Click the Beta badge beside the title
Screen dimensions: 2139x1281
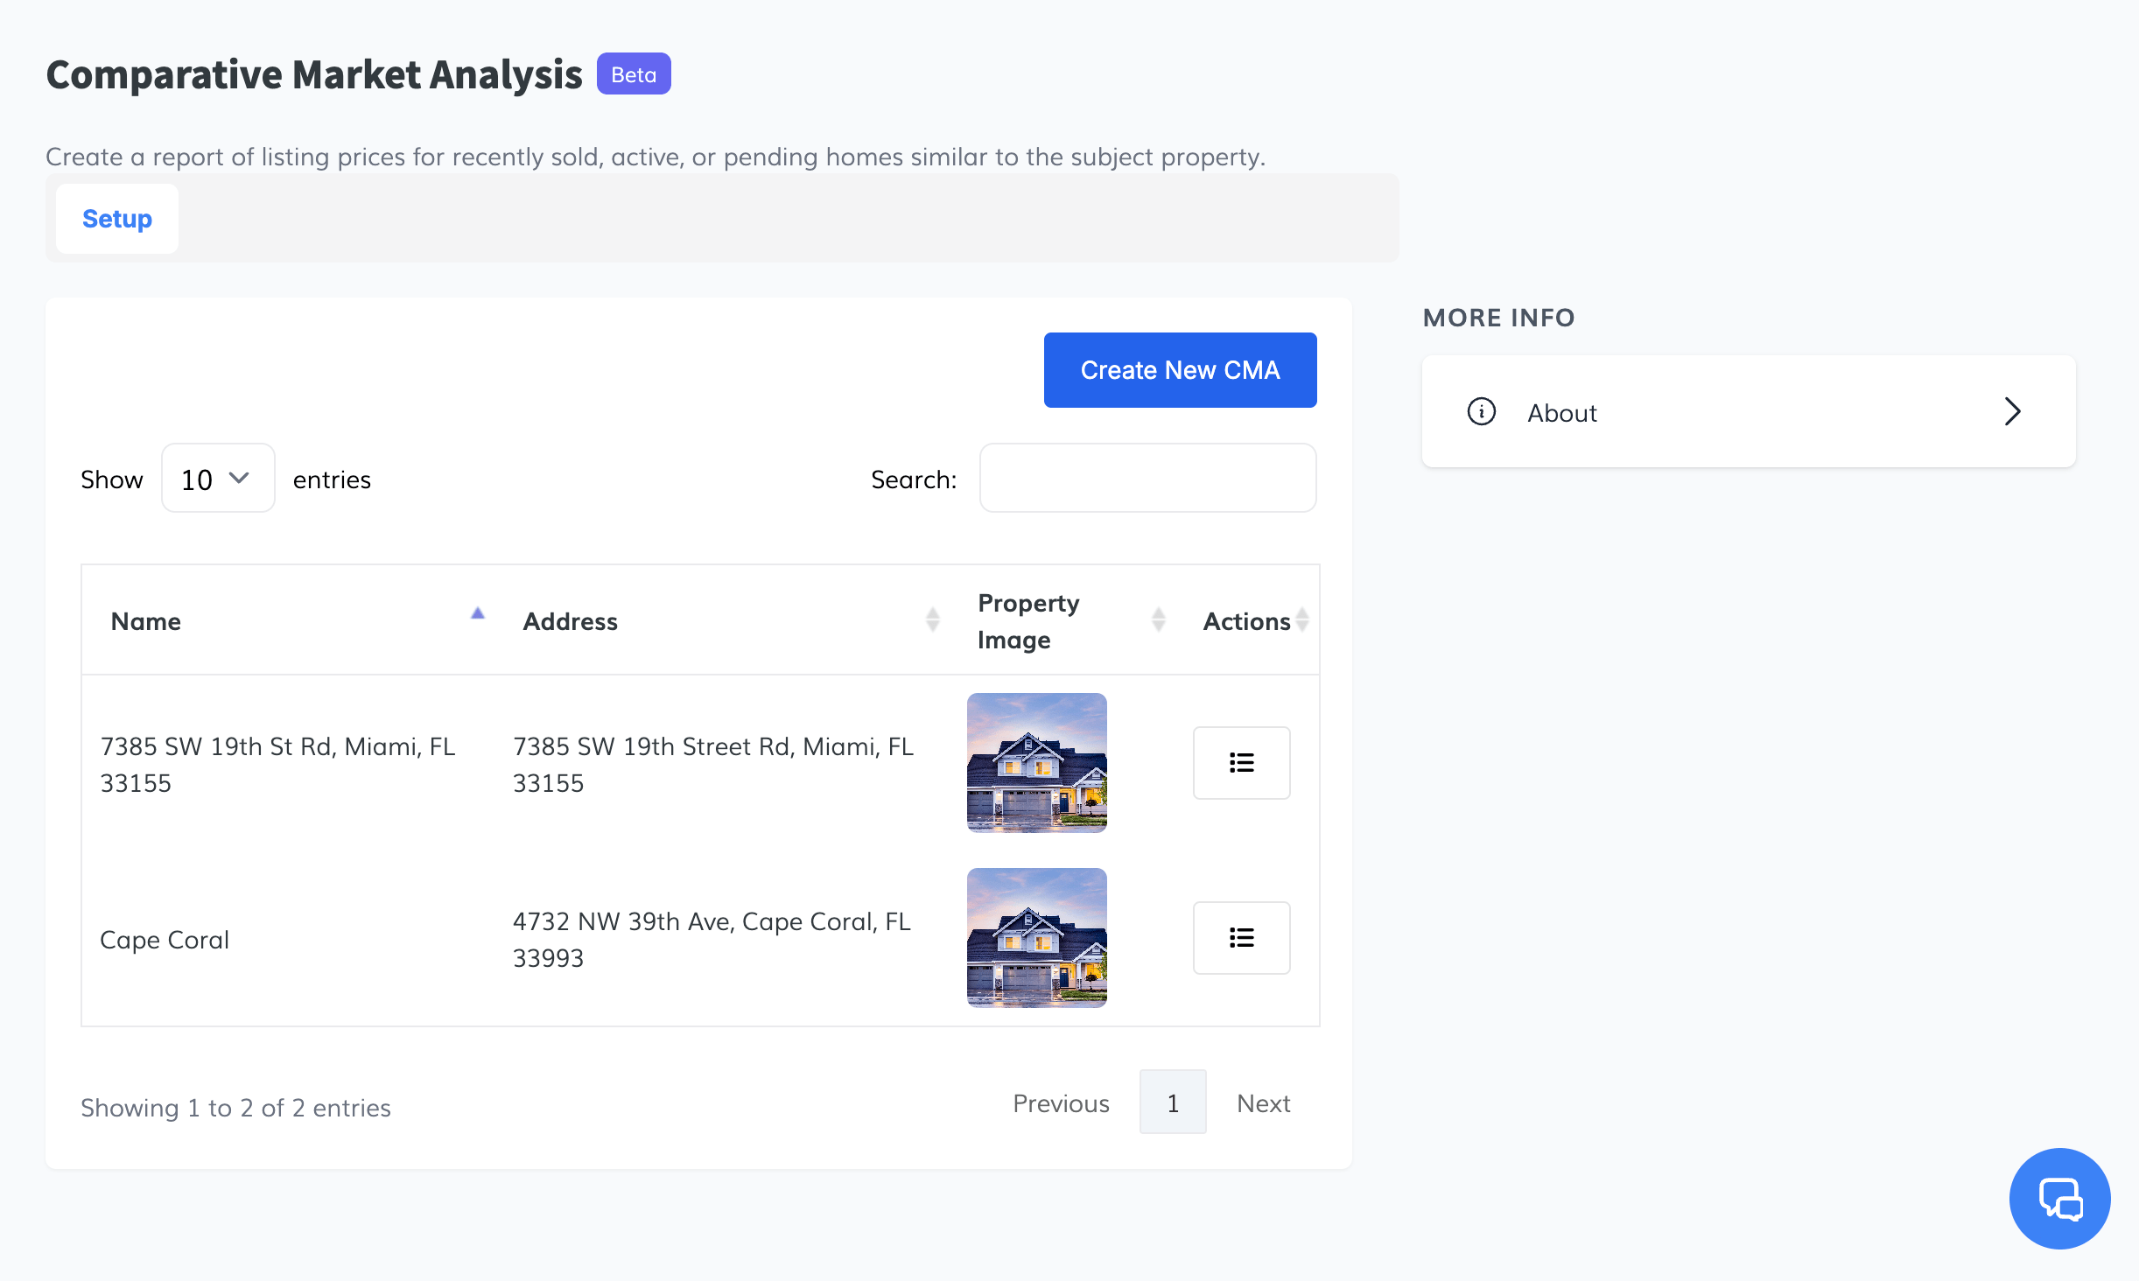pyautogui.click(x=633, y=74)
